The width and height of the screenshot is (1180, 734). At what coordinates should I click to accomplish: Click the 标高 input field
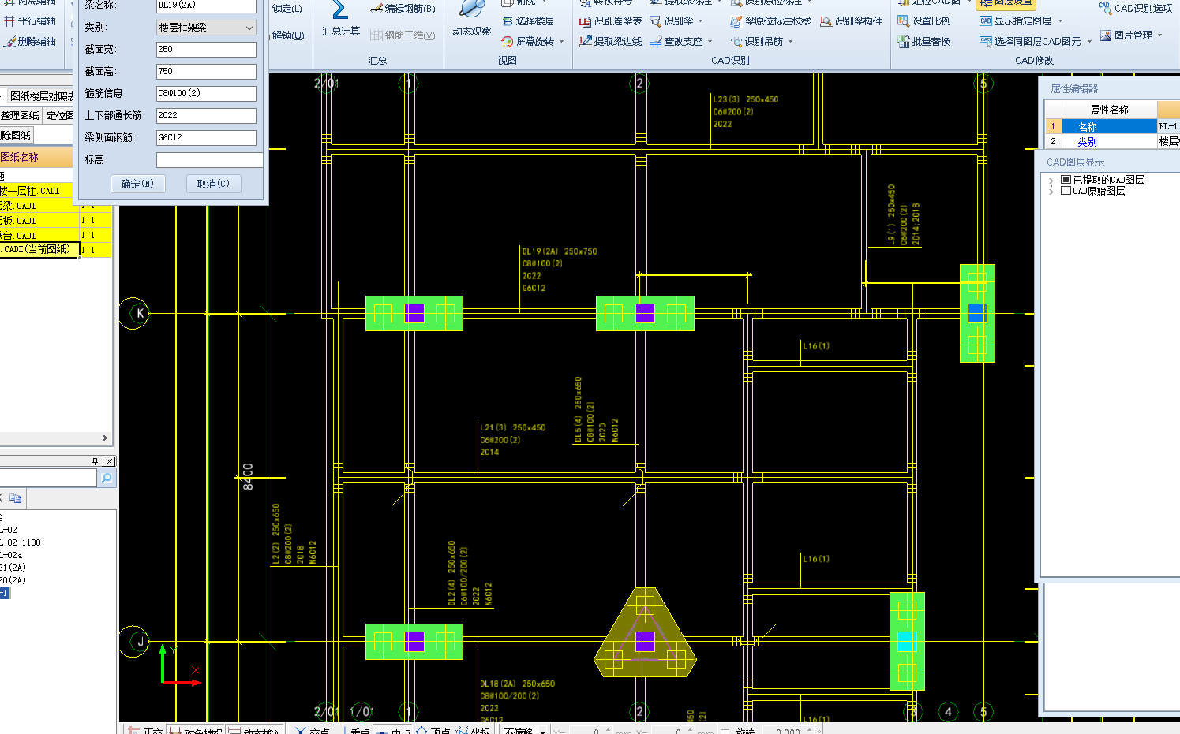[209, 160]
